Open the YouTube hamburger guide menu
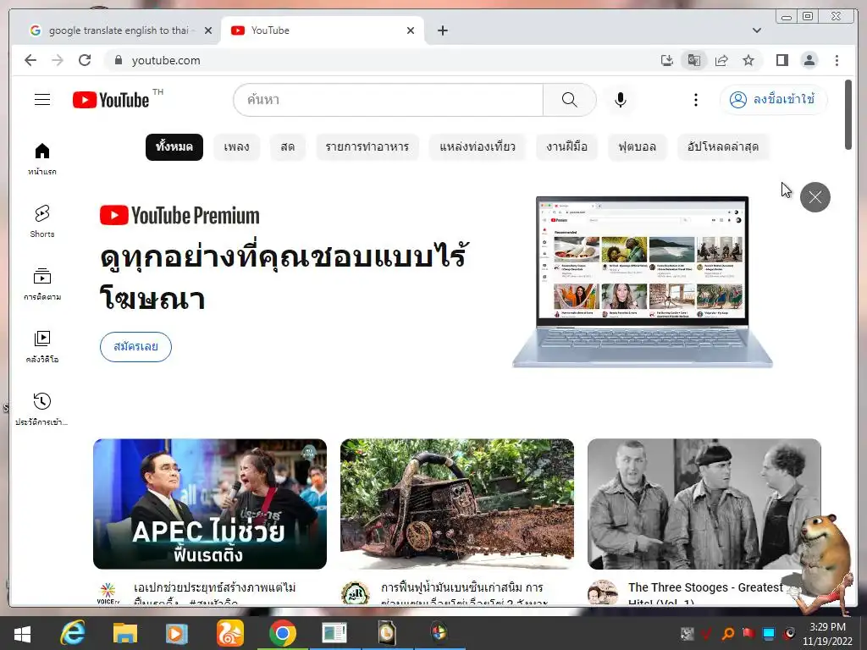Screen dimensions: 867x650 (42, 100)
